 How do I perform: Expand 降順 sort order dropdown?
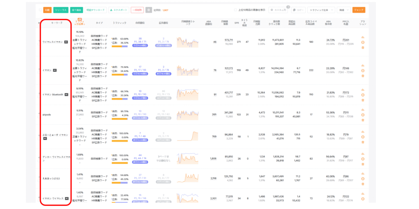[343, 10]
